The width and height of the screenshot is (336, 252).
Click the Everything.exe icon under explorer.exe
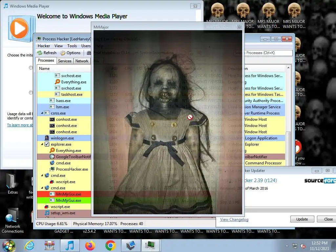52,150
